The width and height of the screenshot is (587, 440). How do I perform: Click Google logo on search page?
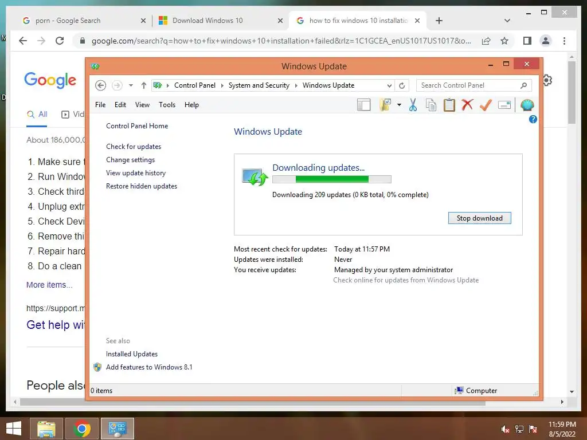50,80
